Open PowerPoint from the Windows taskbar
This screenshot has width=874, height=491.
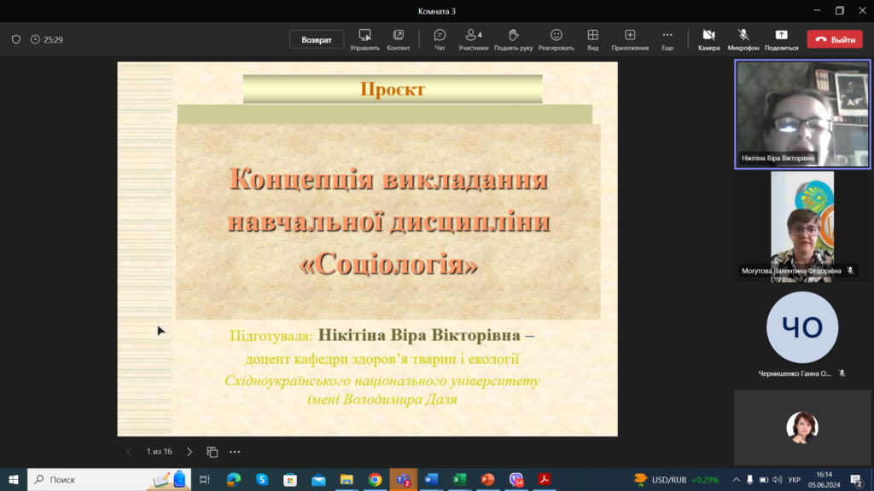[x=487, y=480]
